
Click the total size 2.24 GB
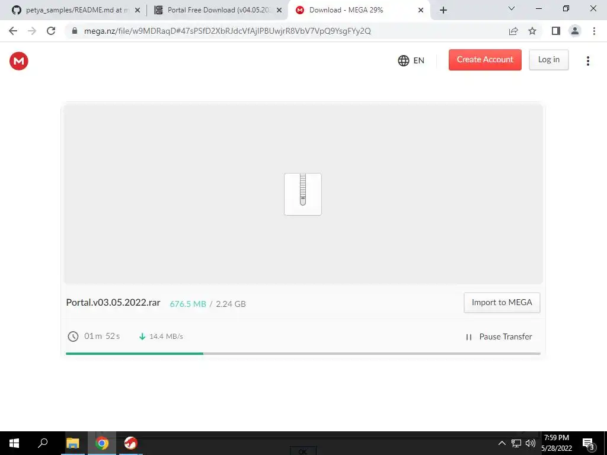click(x=231, y=304)
